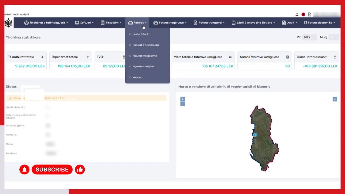Click the icon on Vlera totale e faturave korrigjuese
This screenshot has width=345, height=194.
(x=231, y=57)
